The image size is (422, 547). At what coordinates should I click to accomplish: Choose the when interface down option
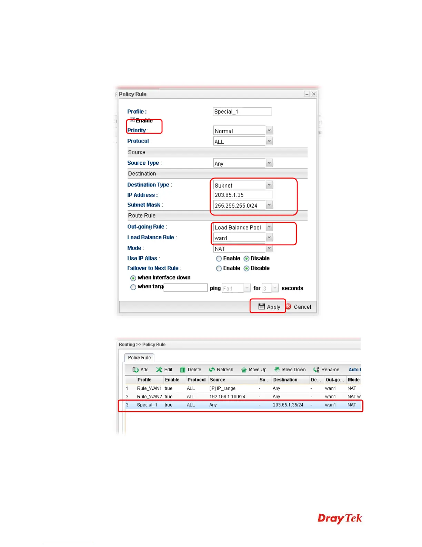pos(133,278)
